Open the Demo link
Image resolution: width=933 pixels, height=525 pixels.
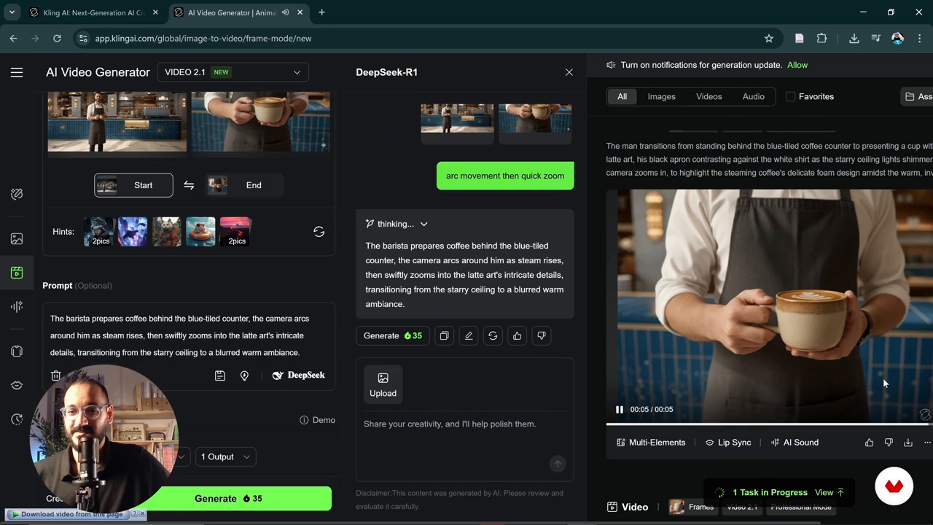(317, 420)
